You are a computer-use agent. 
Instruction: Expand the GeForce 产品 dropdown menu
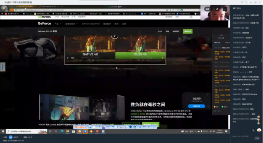pos(58,24)
